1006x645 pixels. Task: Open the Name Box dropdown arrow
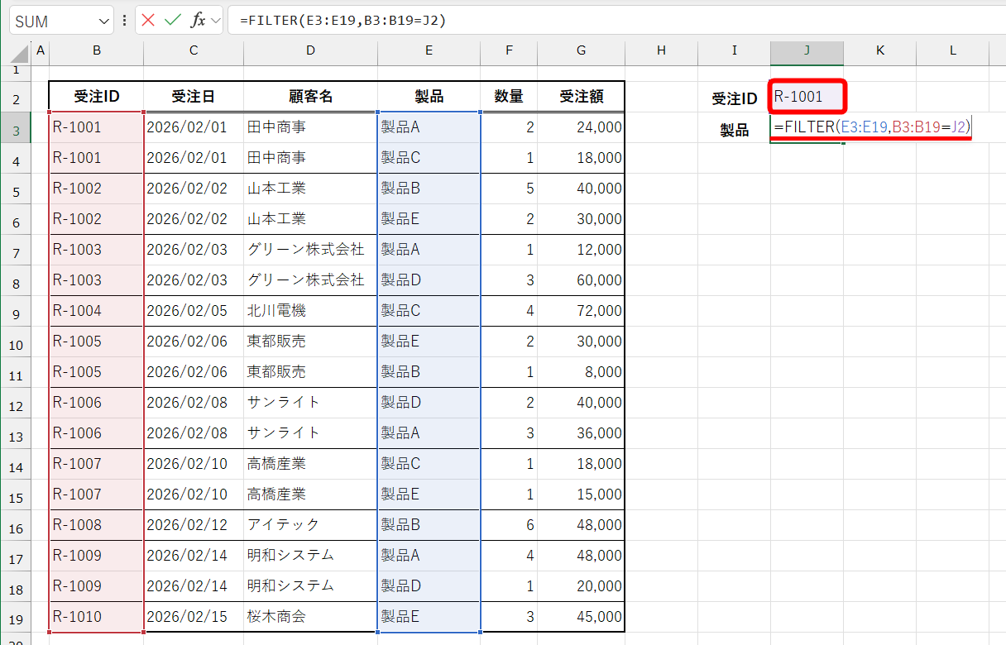(103, 21)
